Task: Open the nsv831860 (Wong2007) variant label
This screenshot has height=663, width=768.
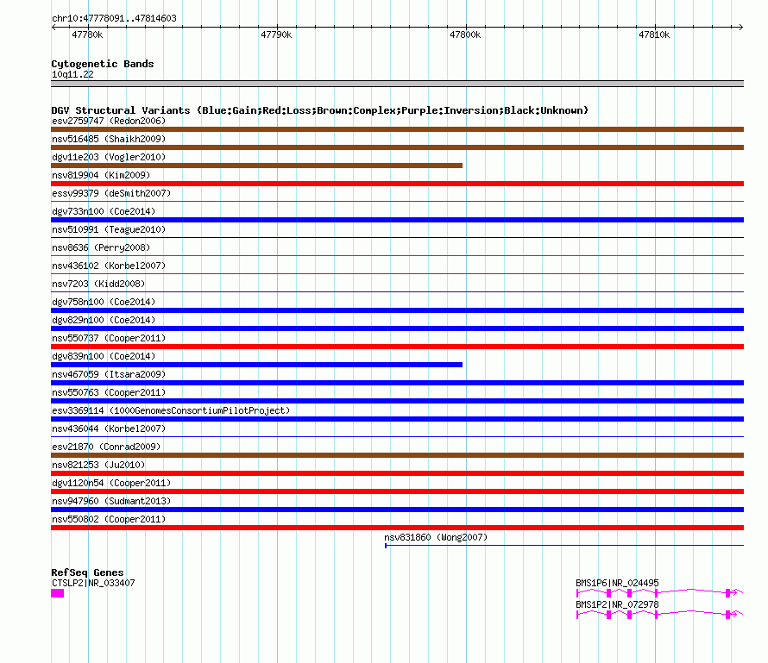Action: tap(436, 537)
